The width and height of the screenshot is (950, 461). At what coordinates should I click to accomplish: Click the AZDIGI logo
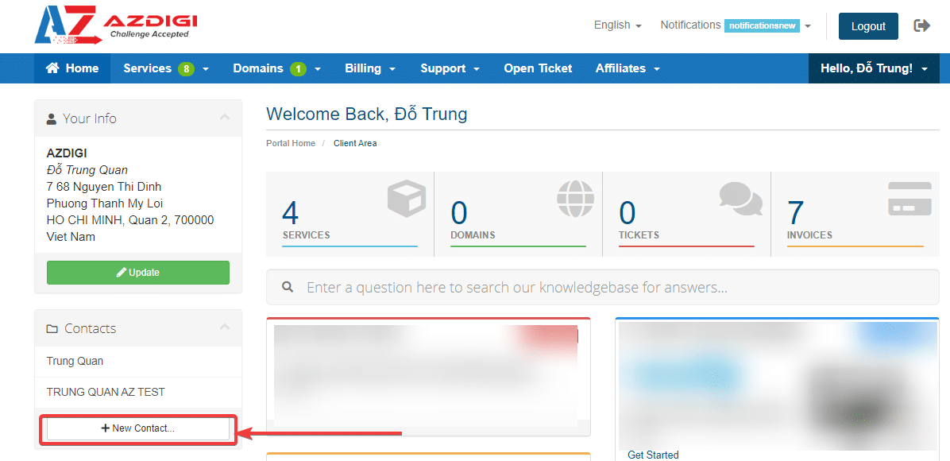pos(115,25)
